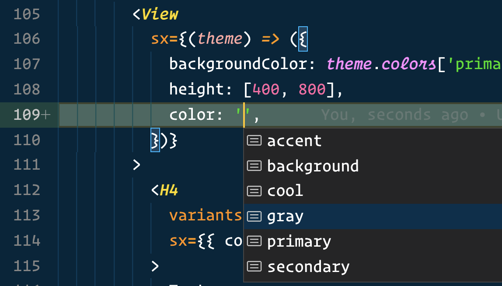Viewport: 502px width, 286px height.
Task: Click the value icon beside 'cool'
Action: [254, 191]
